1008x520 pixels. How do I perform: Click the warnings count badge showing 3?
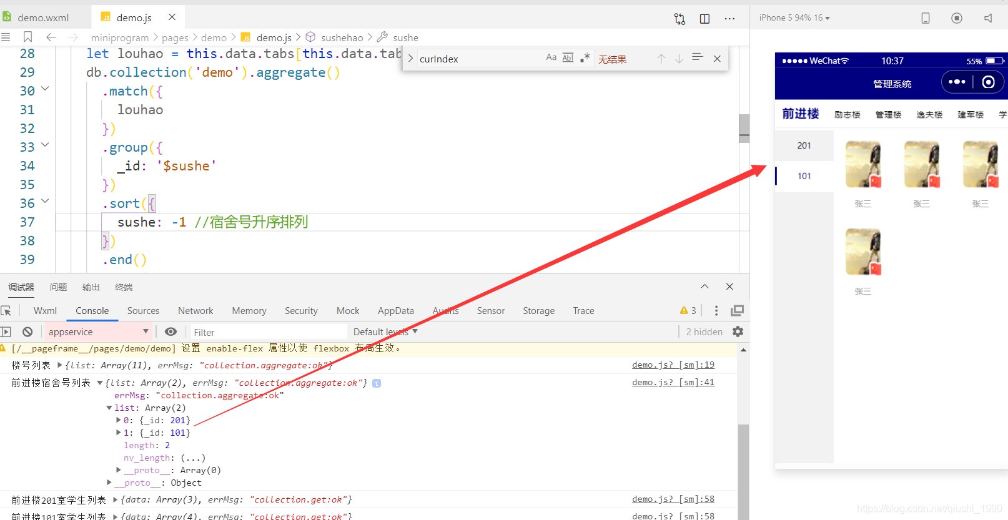click(688, 311)
